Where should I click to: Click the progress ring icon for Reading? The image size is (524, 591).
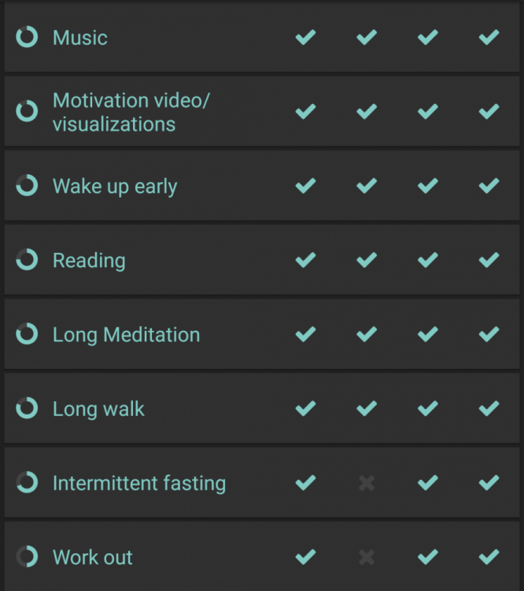pyautogui.click(x=27, y=260)
